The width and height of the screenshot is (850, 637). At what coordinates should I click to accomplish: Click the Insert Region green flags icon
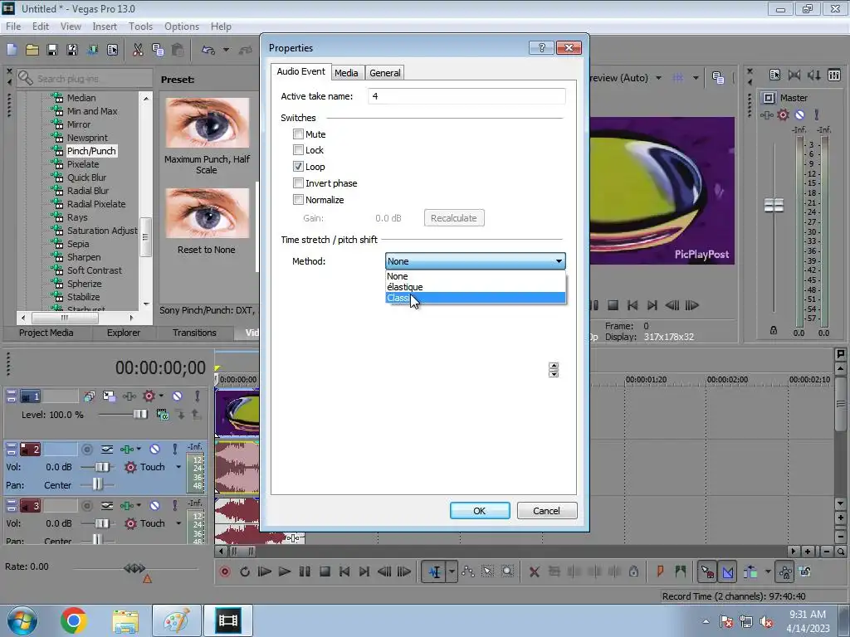click(x=681, y=571)
